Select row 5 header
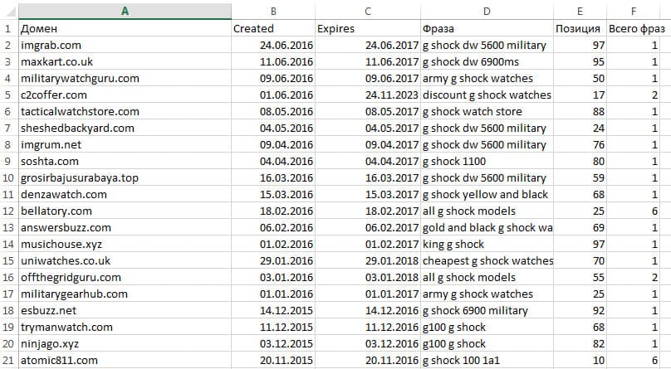The width and height of the screenshot is (671, 369). click(8, 95)
